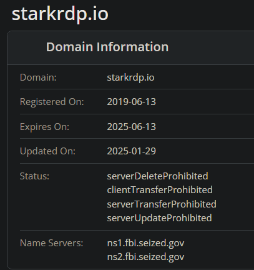This screenshot has height=270, width=254.
Task: Click the starkrdp.io page title
Action: click(60, 14)
